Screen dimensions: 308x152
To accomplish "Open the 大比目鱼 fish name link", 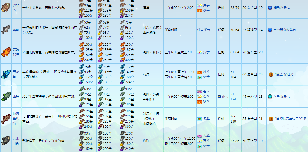I will [16, 141].
